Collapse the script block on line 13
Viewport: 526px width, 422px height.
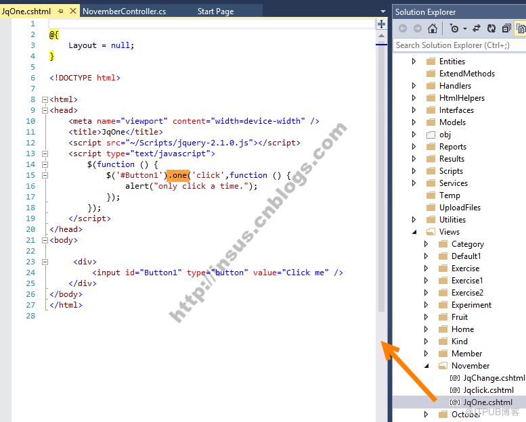45,154
